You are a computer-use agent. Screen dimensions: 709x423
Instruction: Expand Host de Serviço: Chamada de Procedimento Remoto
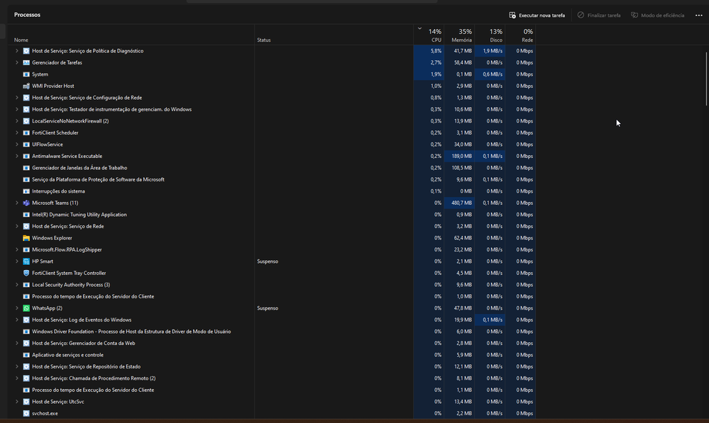point(17,378)
